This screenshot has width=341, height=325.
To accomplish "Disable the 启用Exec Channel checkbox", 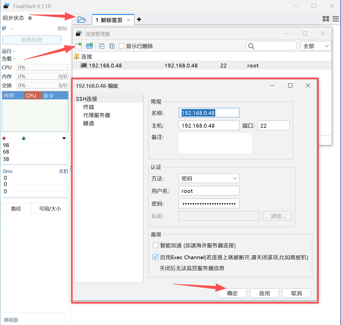I will click(x=156, y=257).
